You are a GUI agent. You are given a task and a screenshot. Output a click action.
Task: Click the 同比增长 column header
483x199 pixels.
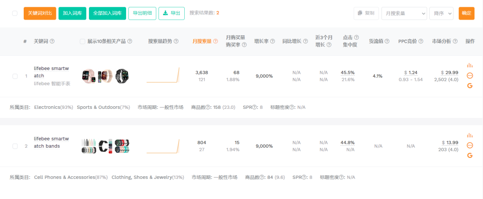[292, 41]
